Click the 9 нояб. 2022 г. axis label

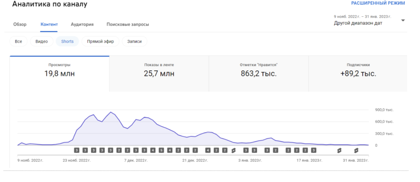point(30,160)
